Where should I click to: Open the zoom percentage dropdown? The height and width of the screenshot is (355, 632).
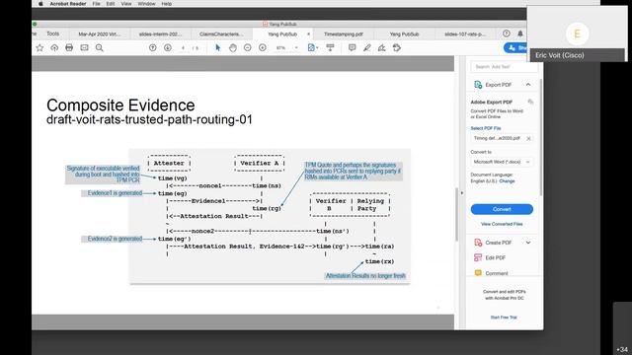pyautogui.click(x=296, y=48)
